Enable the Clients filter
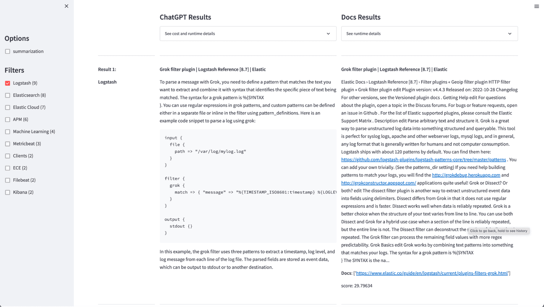The image size is (544, 307). (x=8, y=156)
